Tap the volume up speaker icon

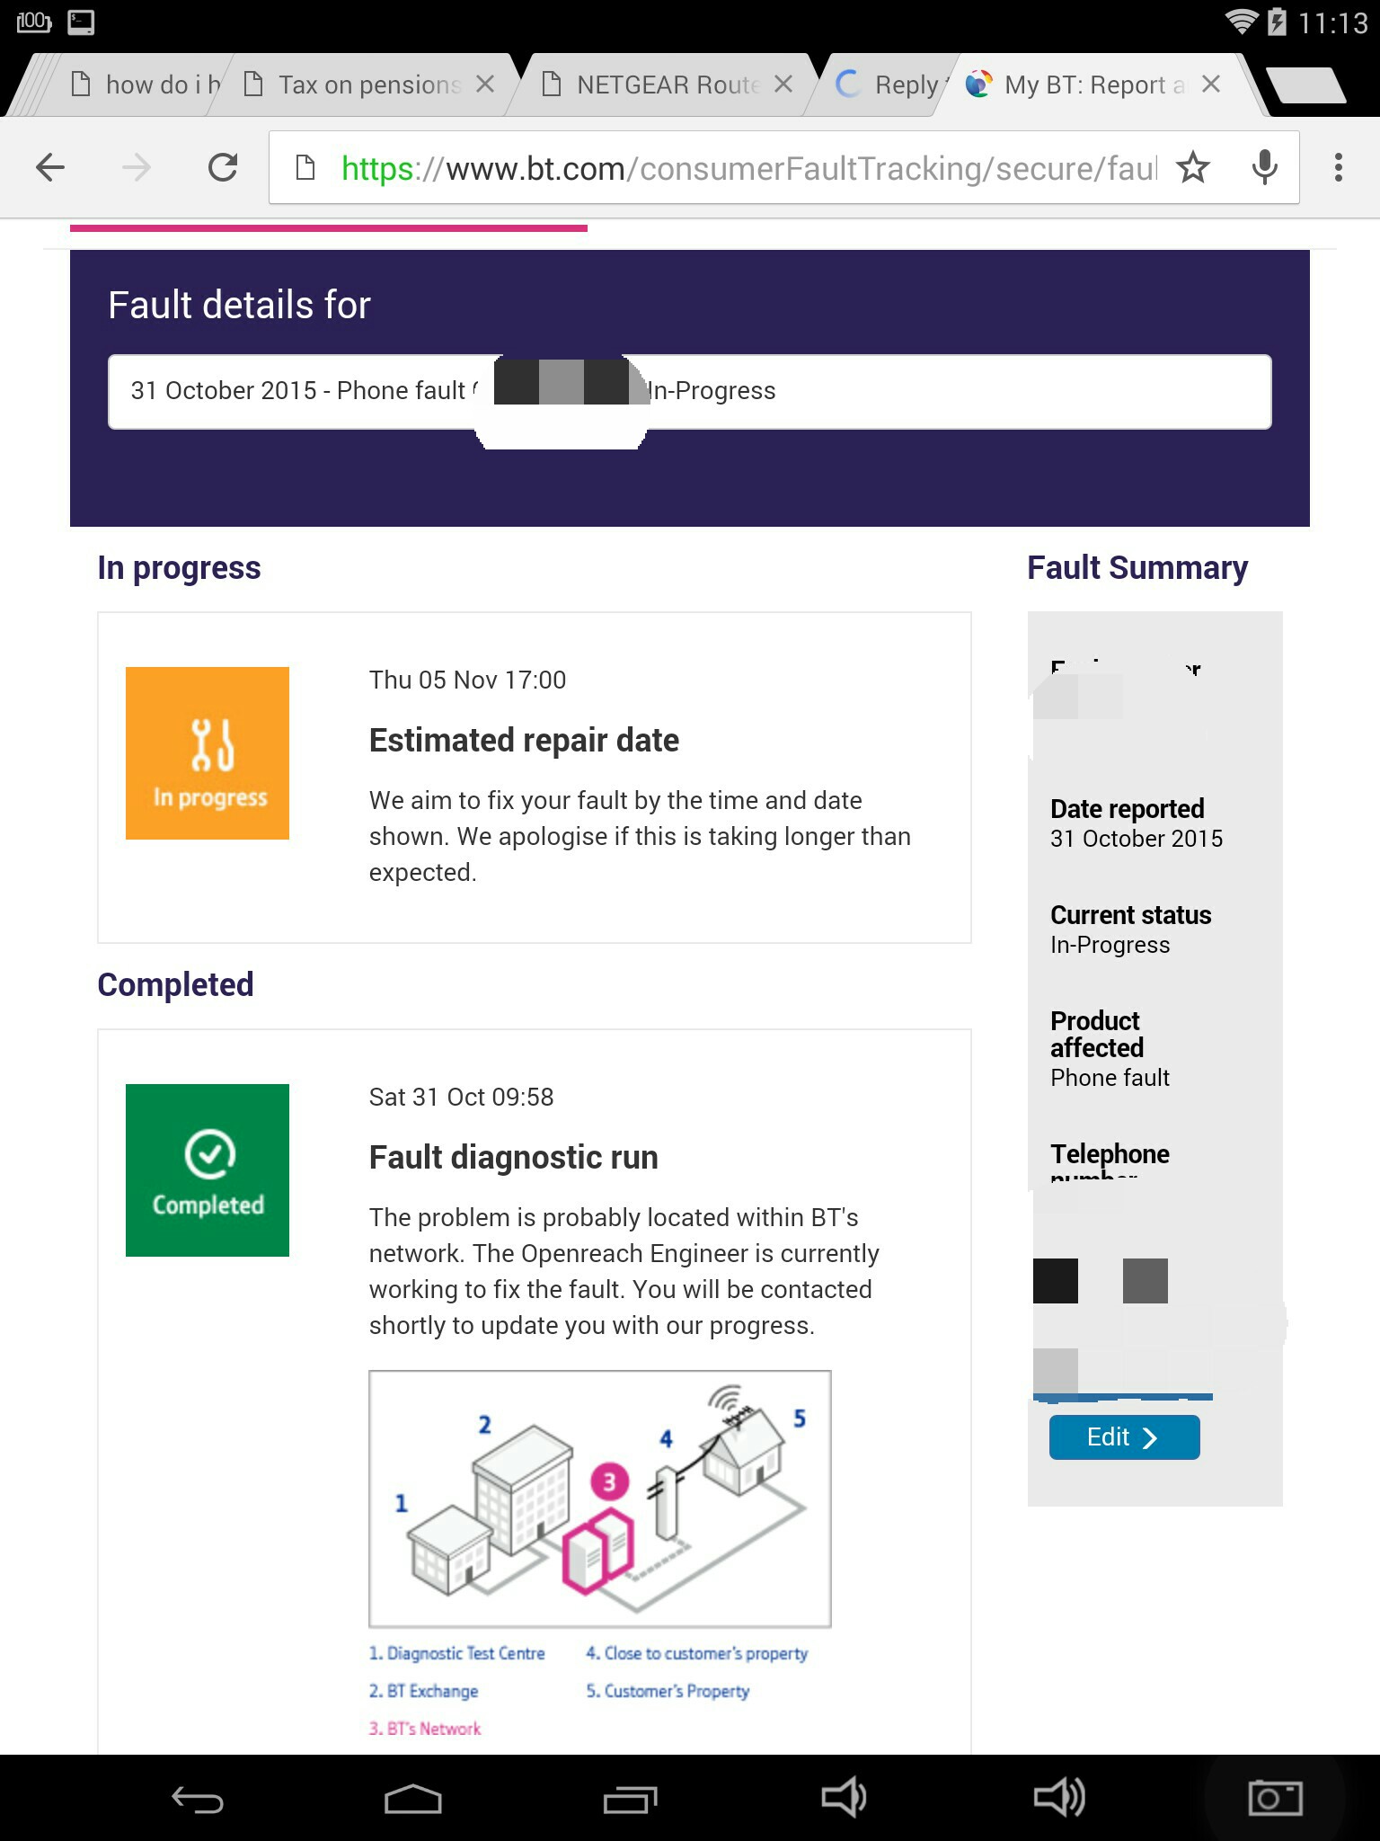(x=1059, y=1799)
